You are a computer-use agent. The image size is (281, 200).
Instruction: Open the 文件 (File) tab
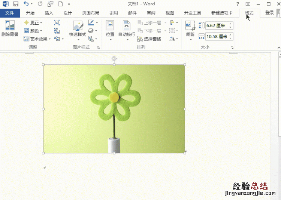10,13
